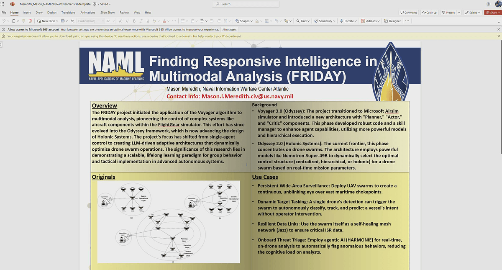Screen dimensions: 502x270
Task: Click the Decrease Indent icon
Action: pyautogui.click(x=213, y=21)
